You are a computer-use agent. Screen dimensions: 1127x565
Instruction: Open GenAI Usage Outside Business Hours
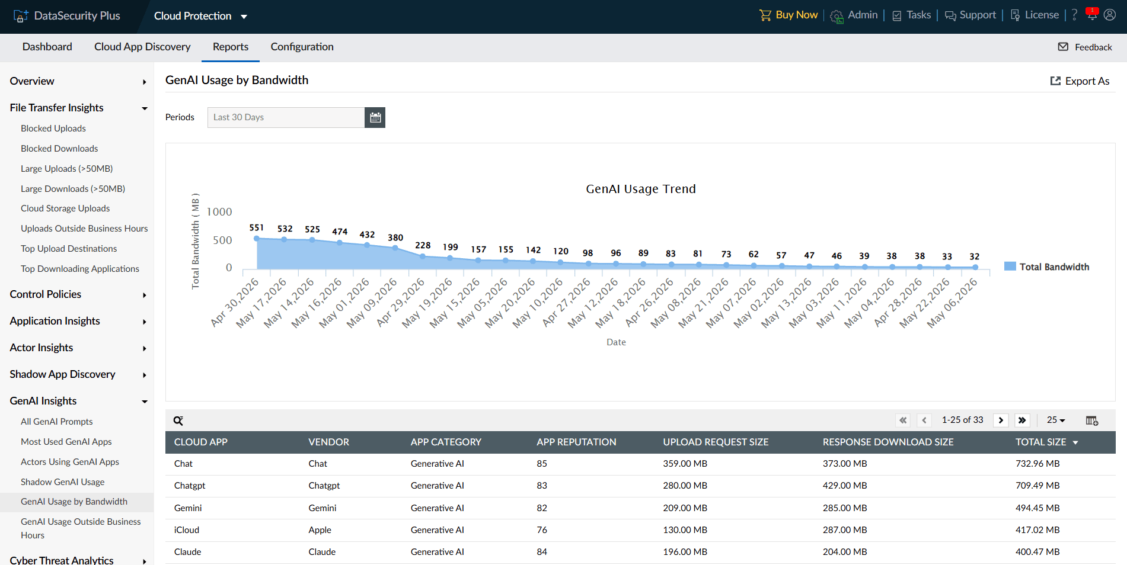(81, 528)
